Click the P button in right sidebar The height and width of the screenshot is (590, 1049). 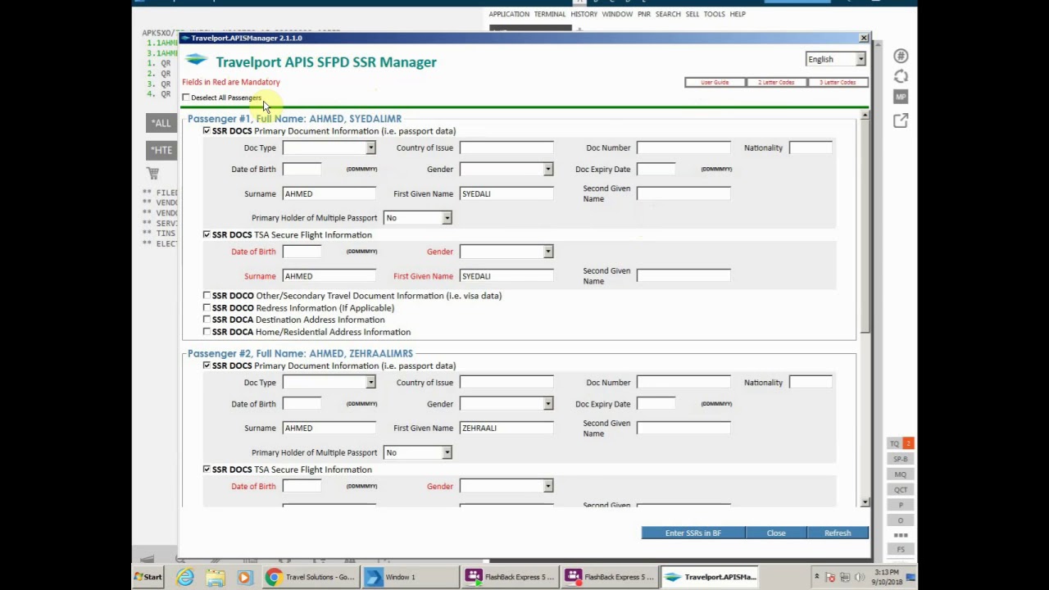click(x=901, y=505)
